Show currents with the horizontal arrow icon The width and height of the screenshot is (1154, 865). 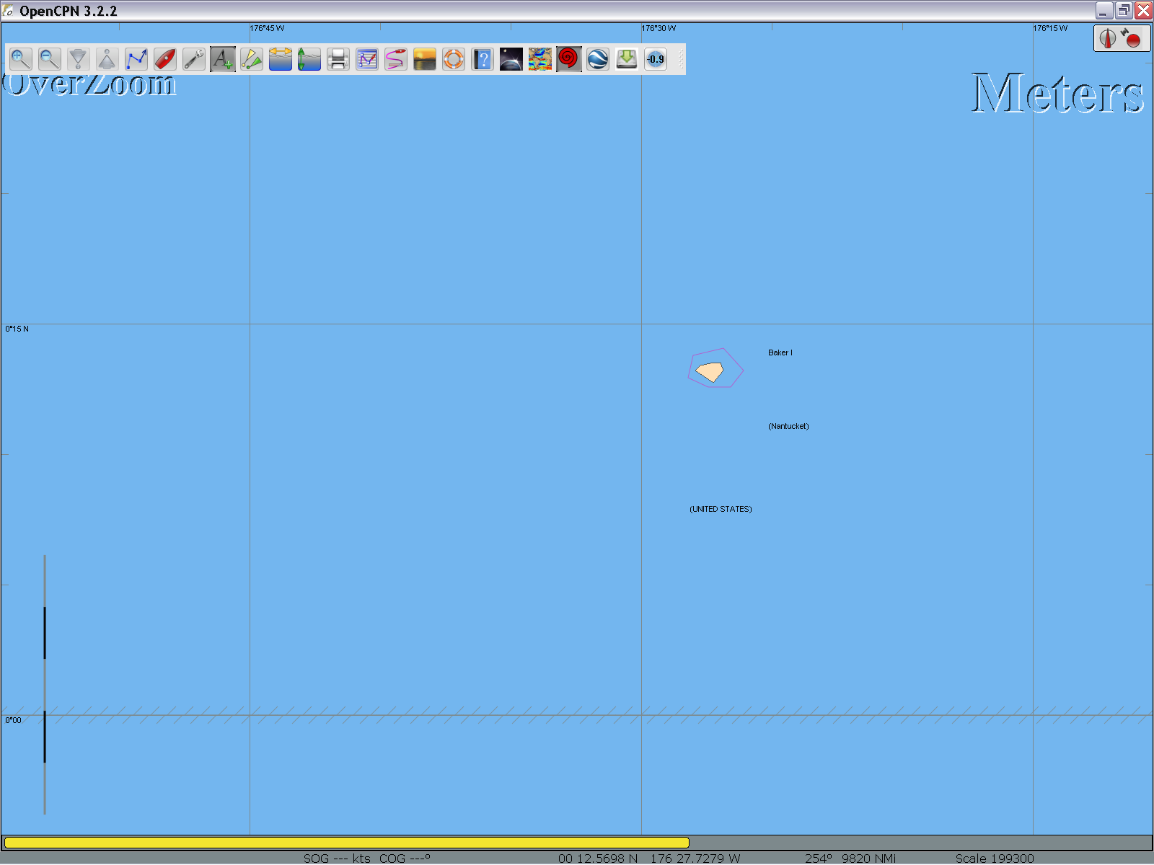[x=281, y=59]
